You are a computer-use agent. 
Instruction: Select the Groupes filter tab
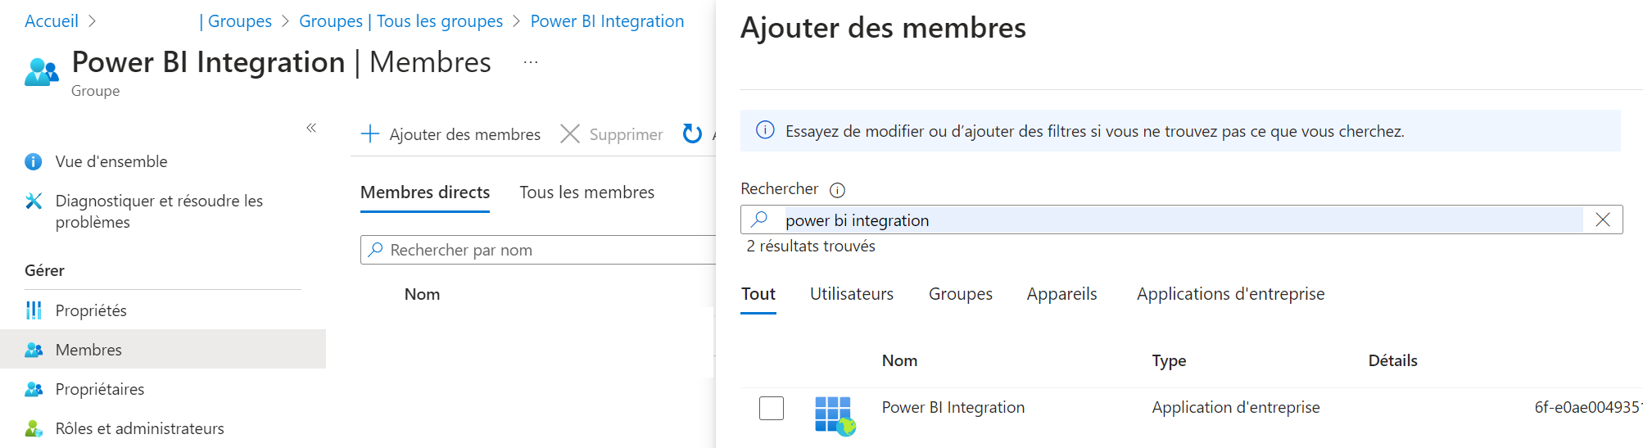(961, 294)
